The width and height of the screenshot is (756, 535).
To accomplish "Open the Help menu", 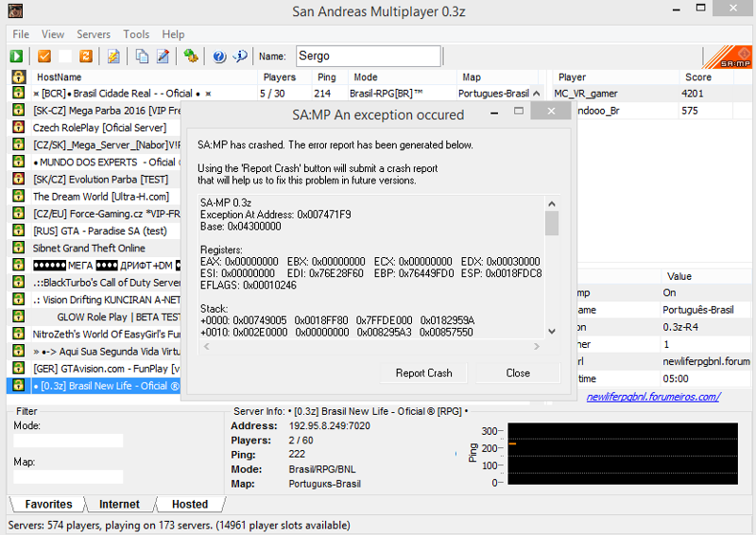I will [173, 34].
